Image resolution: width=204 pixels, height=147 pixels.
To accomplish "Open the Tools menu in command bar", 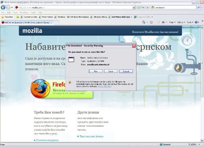I will [x=190, y=22].
